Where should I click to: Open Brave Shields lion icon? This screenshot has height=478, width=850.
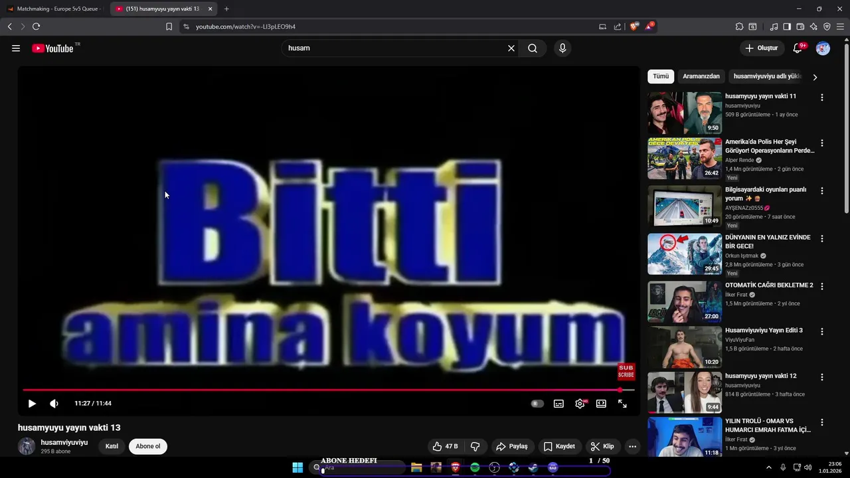[634, 27]
